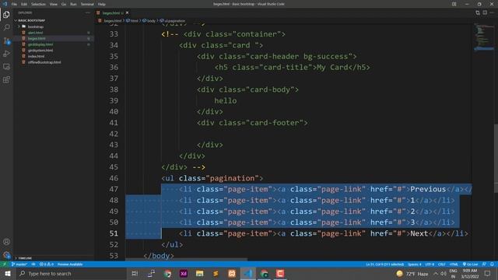498x280 pixels.
Task: Open the Help menu
Action: point(102,4)
